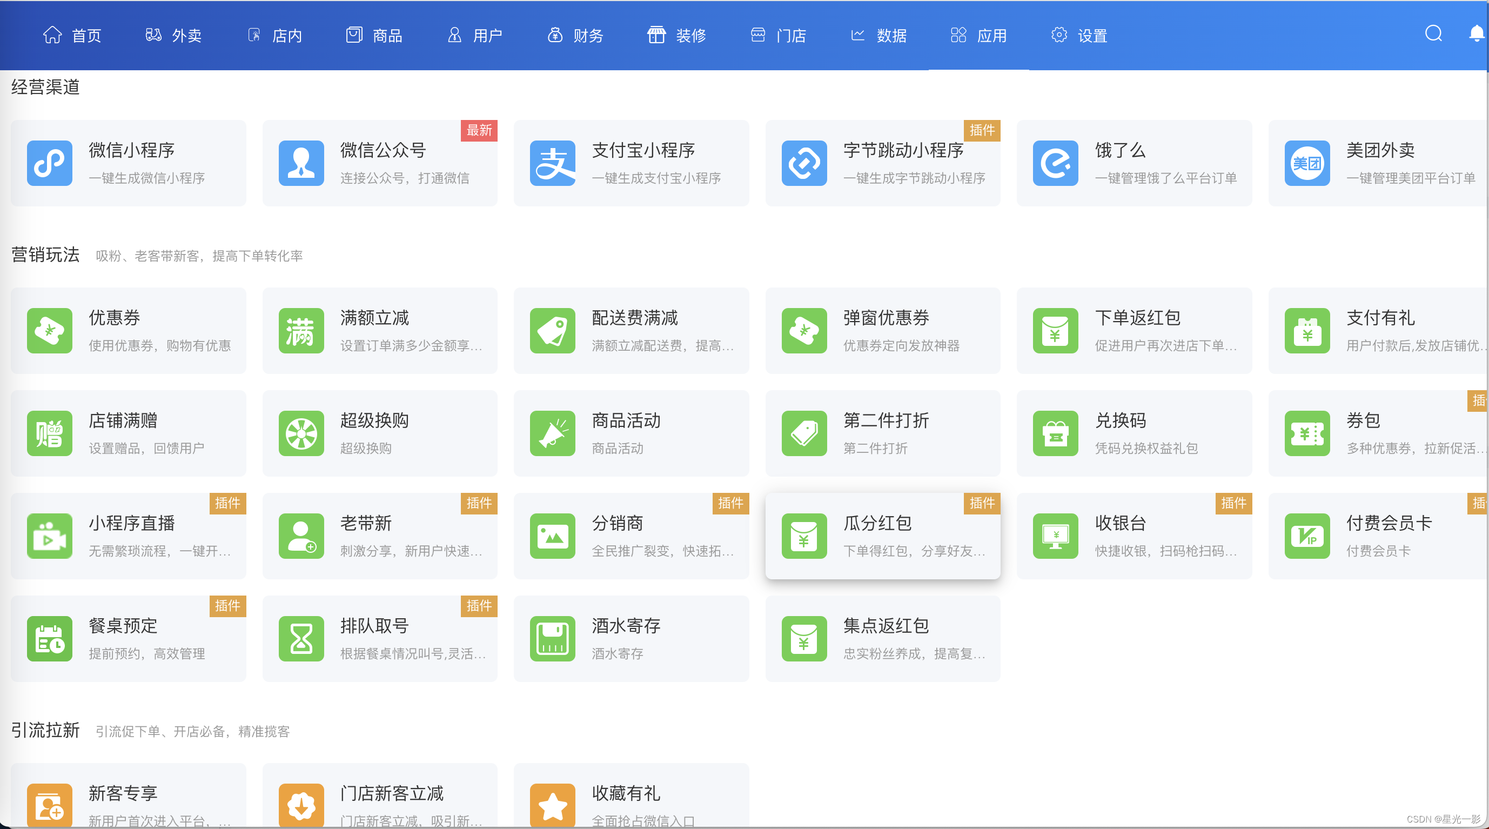This screenshot has height=829, width=1489.
Task: Click the Ele.me app icon
Action: click(x=1055, y=163)
